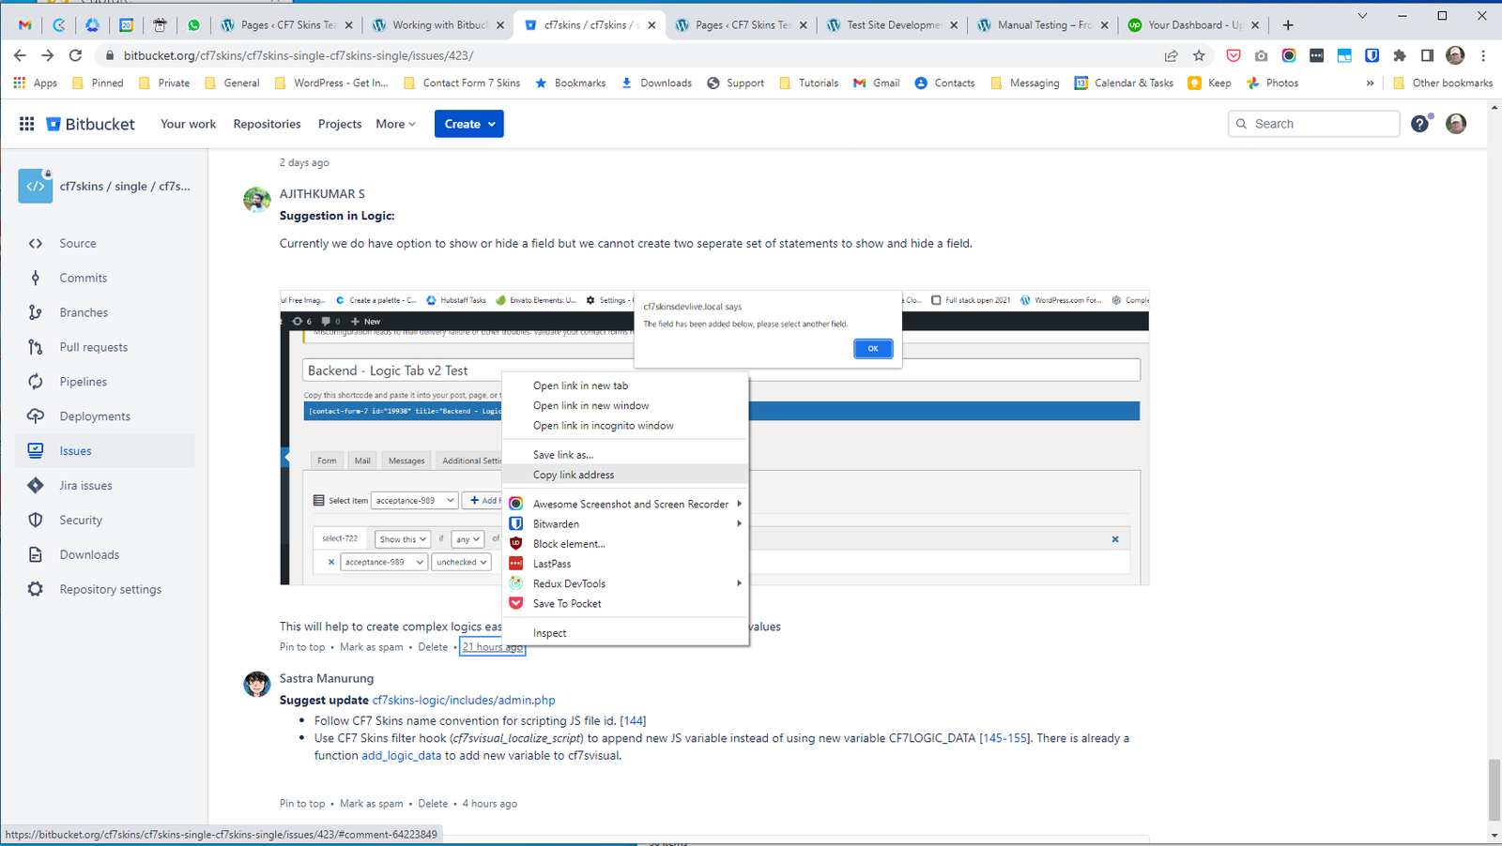Select Open link in new tab
1502x846 pixels.
580,385
